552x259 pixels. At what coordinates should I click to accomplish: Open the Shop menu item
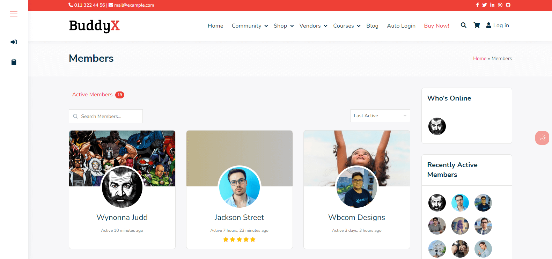[x=280, y=26]
